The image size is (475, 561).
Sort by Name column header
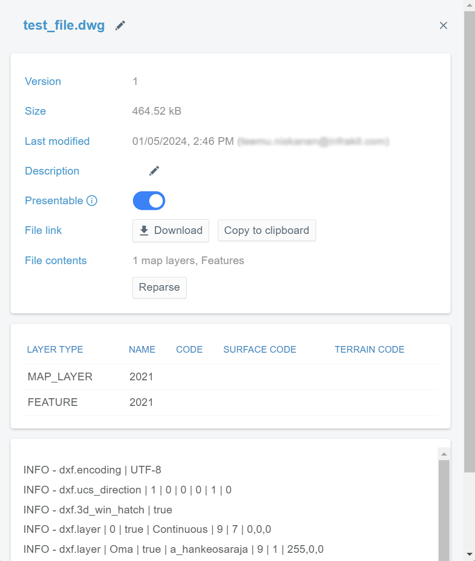pyautogui.click(x=142, y=350)
